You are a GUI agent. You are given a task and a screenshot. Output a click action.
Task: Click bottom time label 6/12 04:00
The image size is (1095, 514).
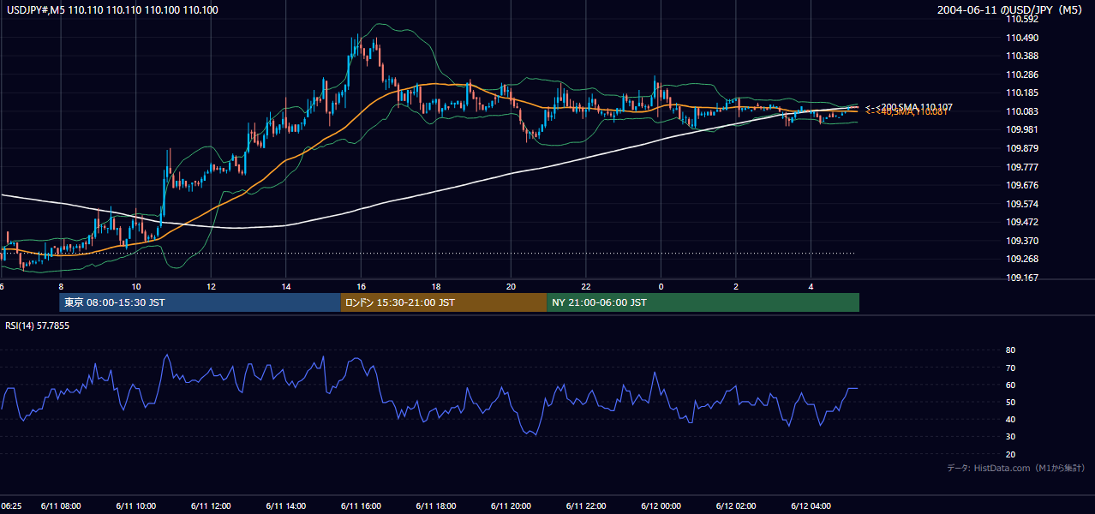tap(811, 505)
